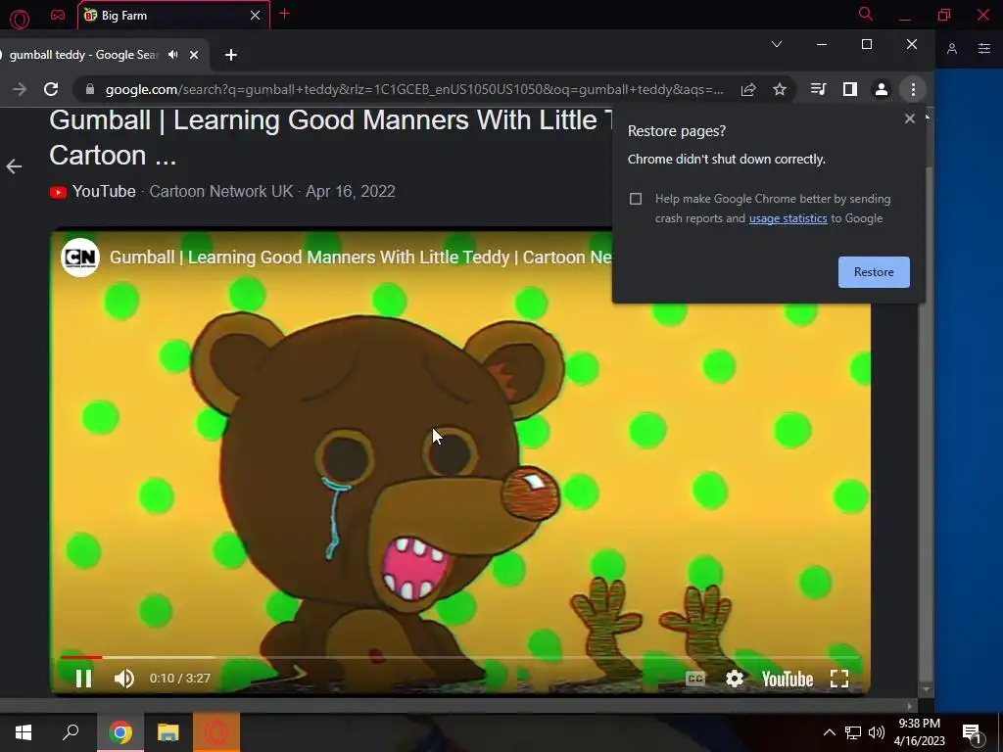Reload the Google search page
The width and height of the screenshot is (1003, 752).
tap(51, 89)
